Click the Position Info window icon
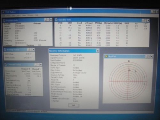160x120 pixels. [4, 20]
